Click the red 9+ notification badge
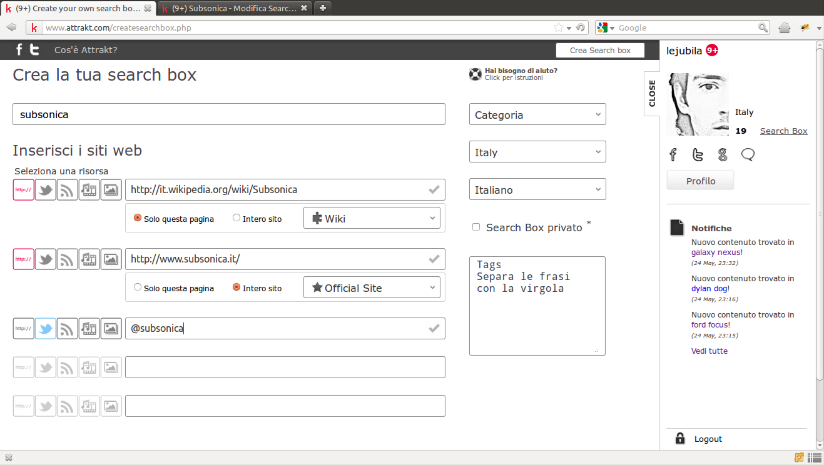Viewport: 824px width, 465px height. click(712, 51)
